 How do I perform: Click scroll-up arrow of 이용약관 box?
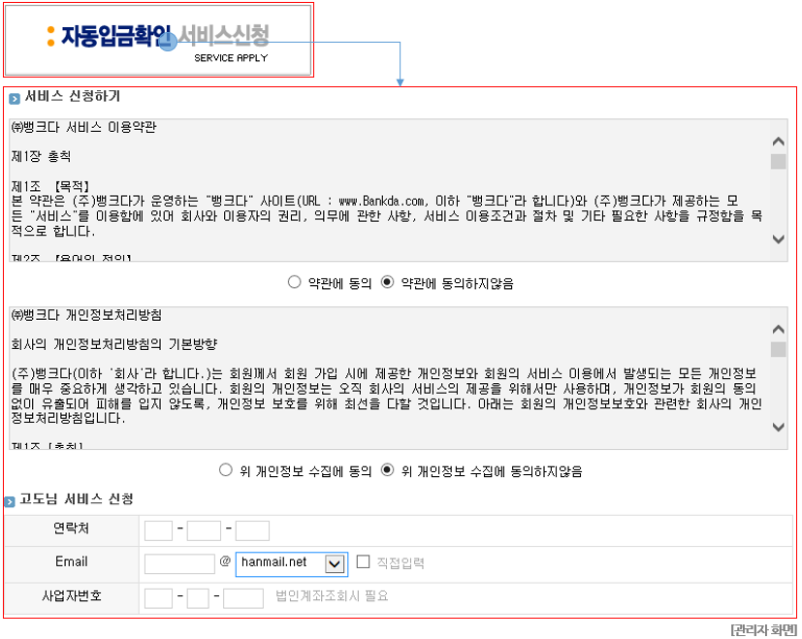click(x=779, y=142)
